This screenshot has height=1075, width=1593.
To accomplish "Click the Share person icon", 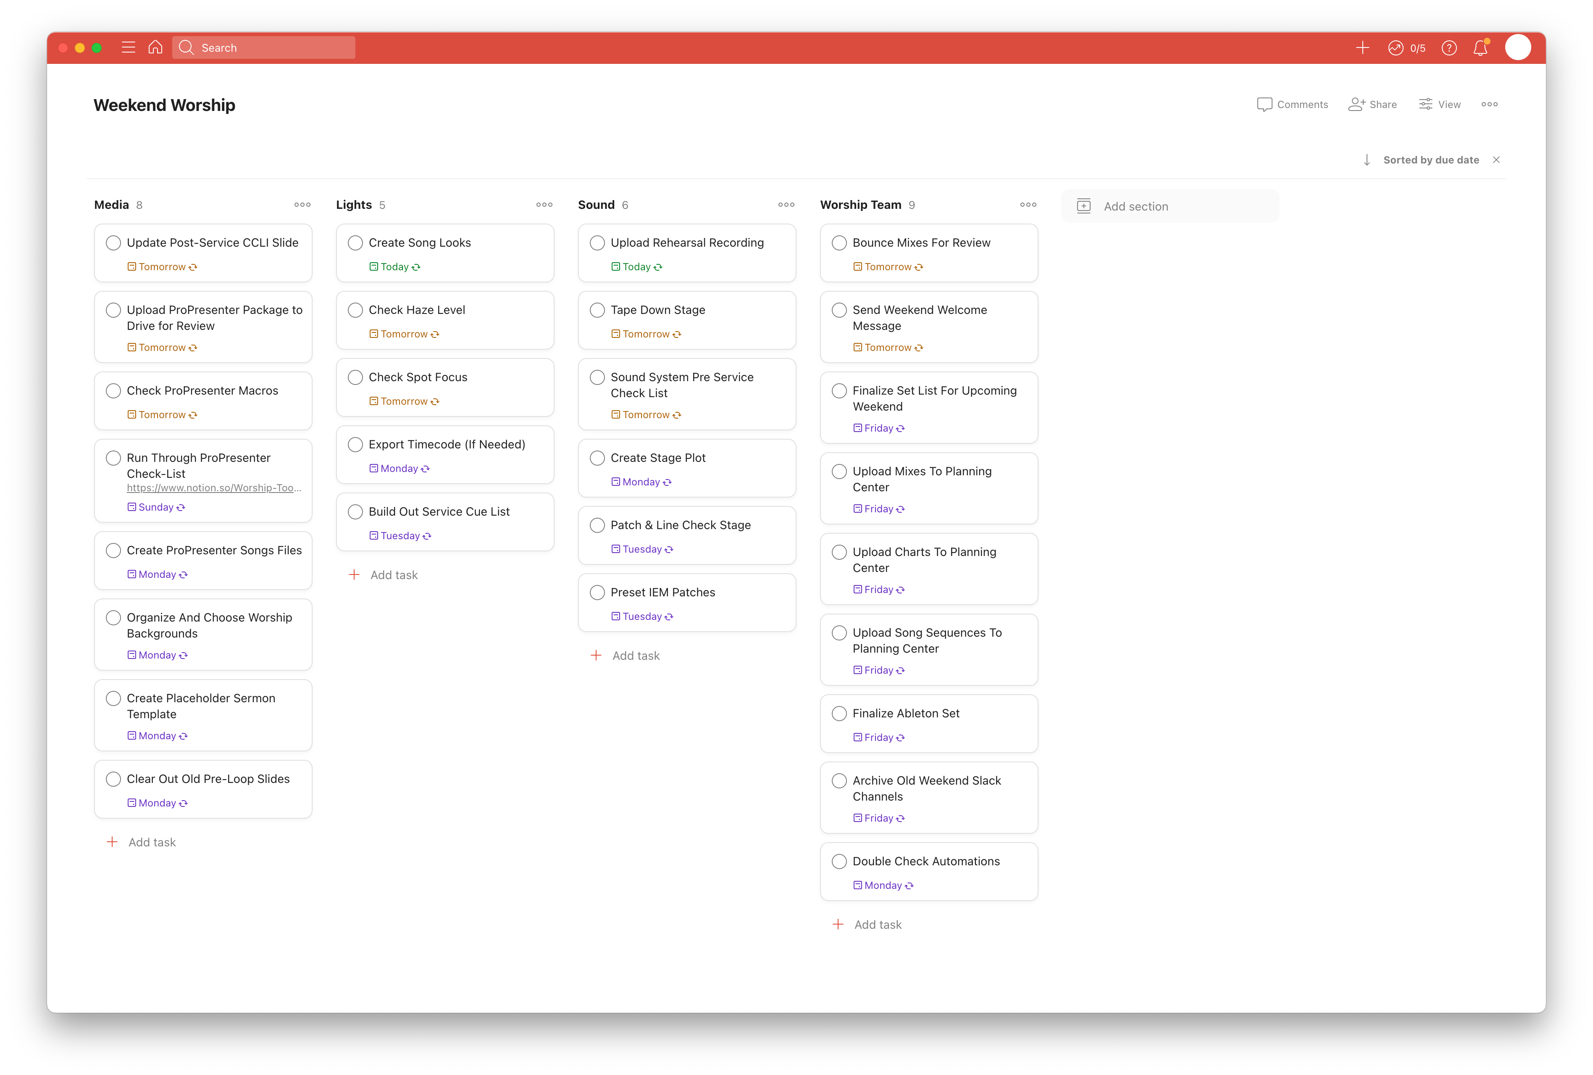I will click(x=1356, y=104).
